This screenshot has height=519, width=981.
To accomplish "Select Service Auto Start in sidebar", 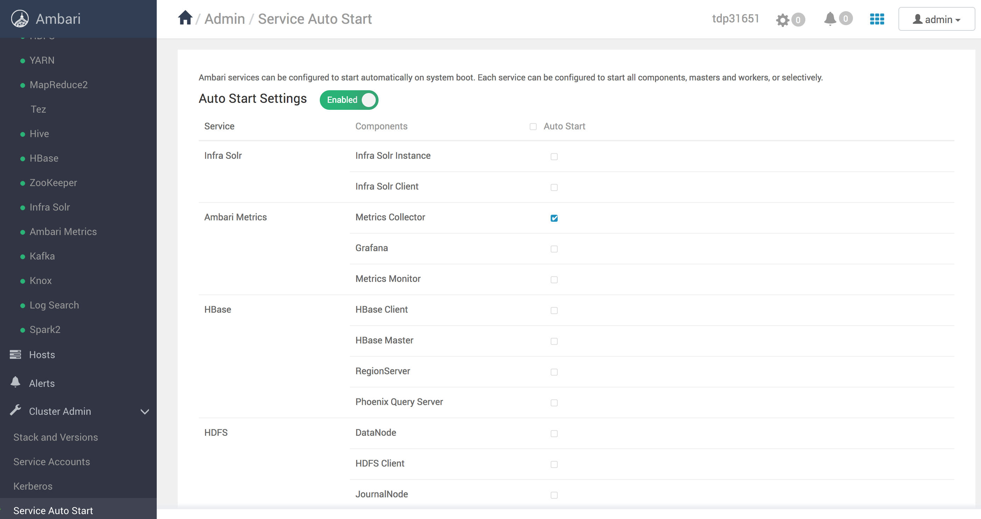I will (53, 511).
